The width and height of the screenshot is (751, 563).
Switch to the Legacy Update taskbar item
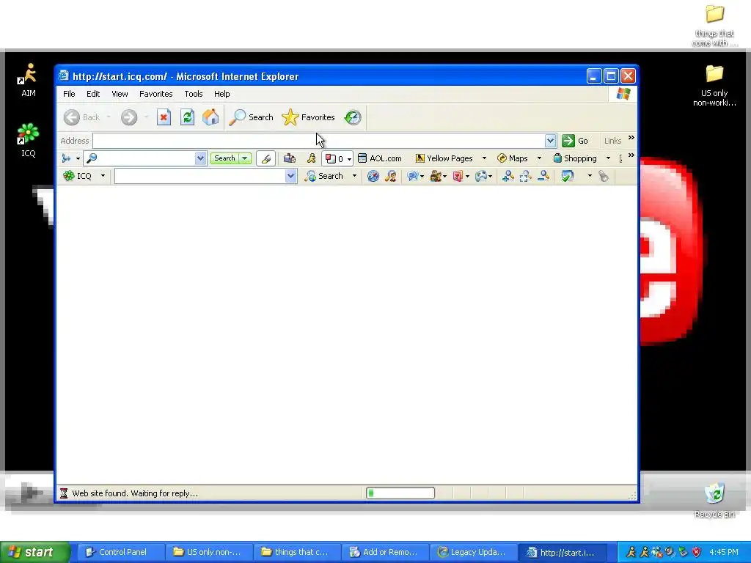(473, 552)
